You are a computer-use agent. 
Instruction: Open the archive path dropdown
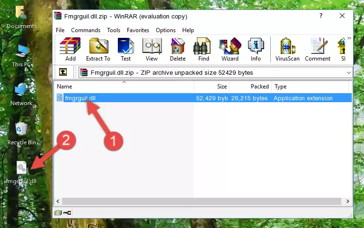click(x=349, y=73)
